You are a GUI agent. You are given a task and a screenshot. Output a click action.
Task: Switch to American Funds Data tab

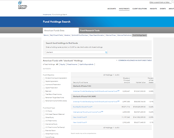(61, 30)
